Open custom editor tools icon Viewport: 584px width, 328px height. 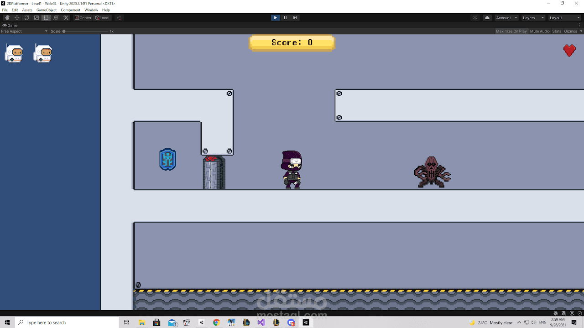[66, 18]
